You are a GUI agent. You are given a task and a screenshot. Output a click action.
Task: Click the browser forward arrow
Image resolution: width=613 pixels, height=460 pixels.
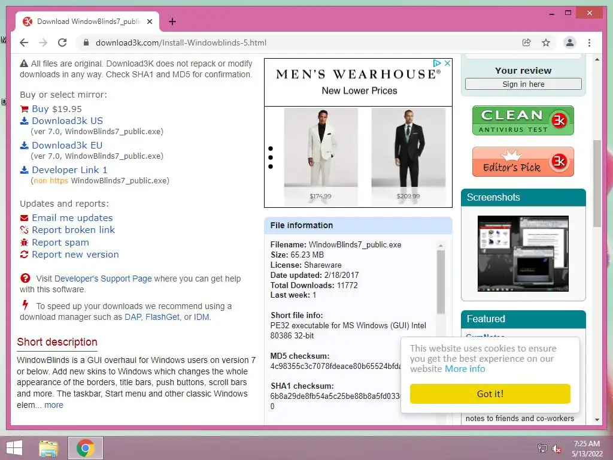click(x=43, y=43)
